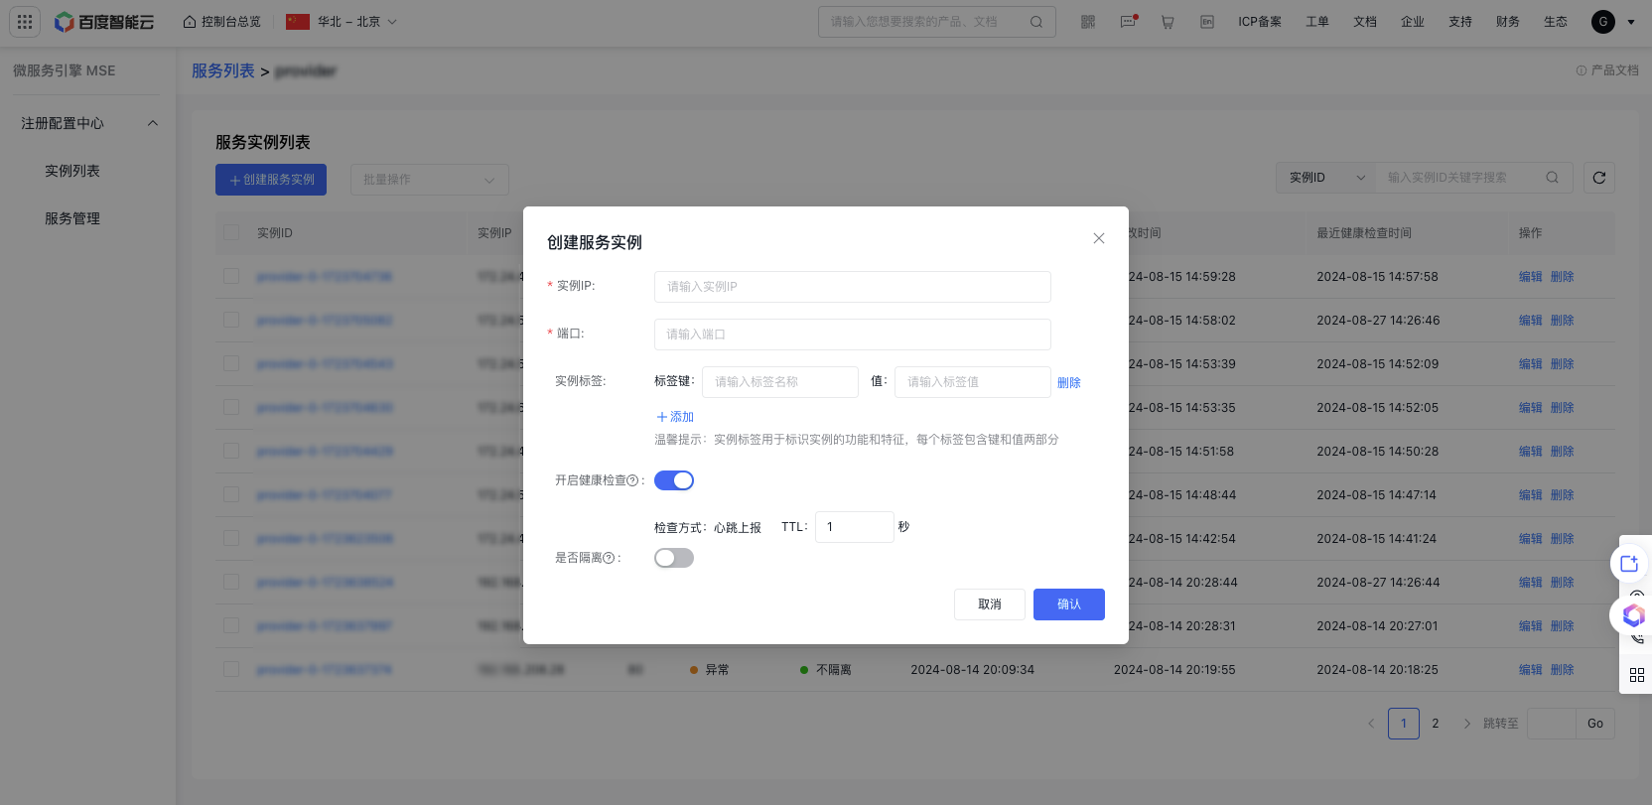
Task: Click the Baidu AI Cloud logo
Action: [x=104, y=22]
